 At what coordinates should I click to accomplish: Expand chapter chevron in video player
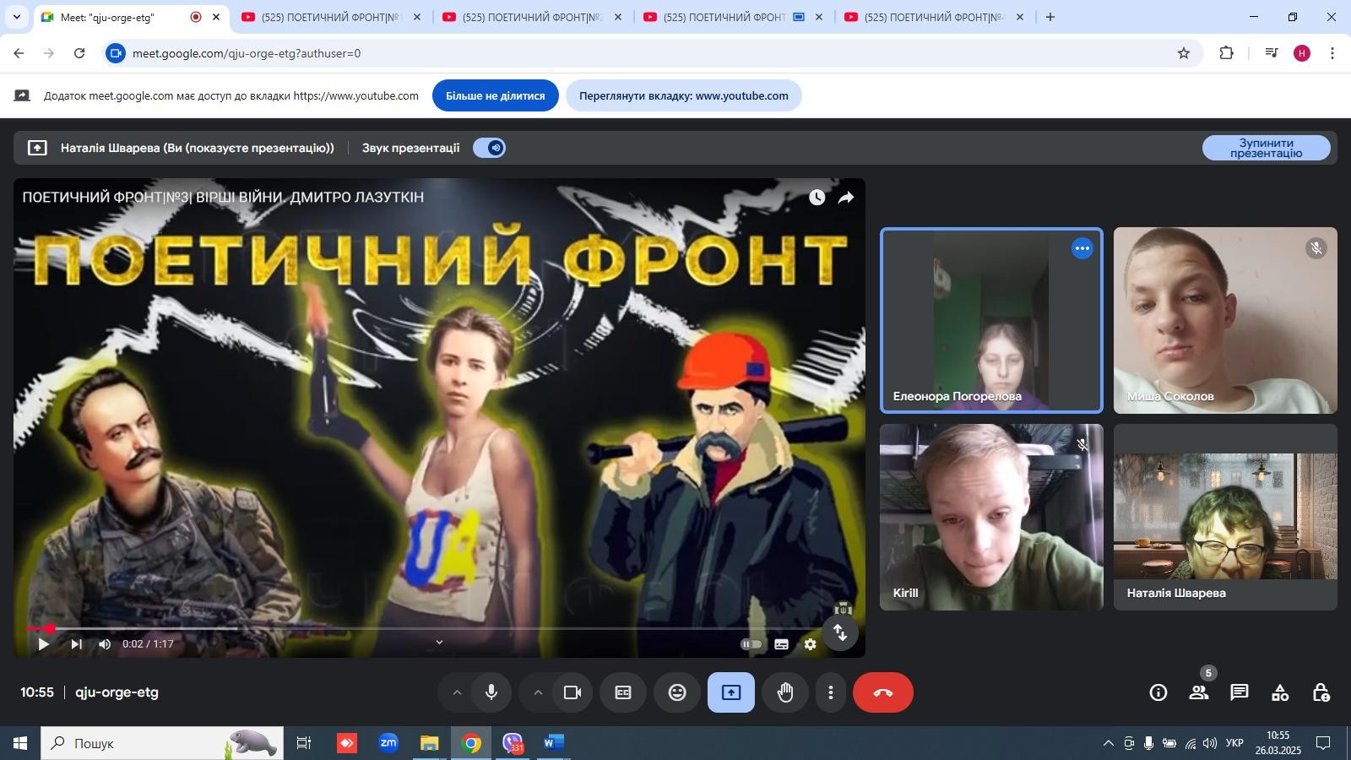(x=439, y=643)
